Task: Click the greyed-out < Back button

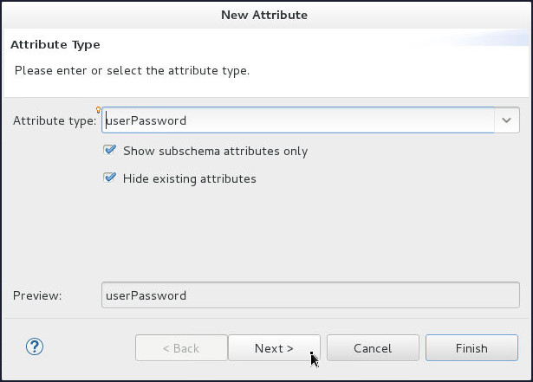Action: pos(181,348)
